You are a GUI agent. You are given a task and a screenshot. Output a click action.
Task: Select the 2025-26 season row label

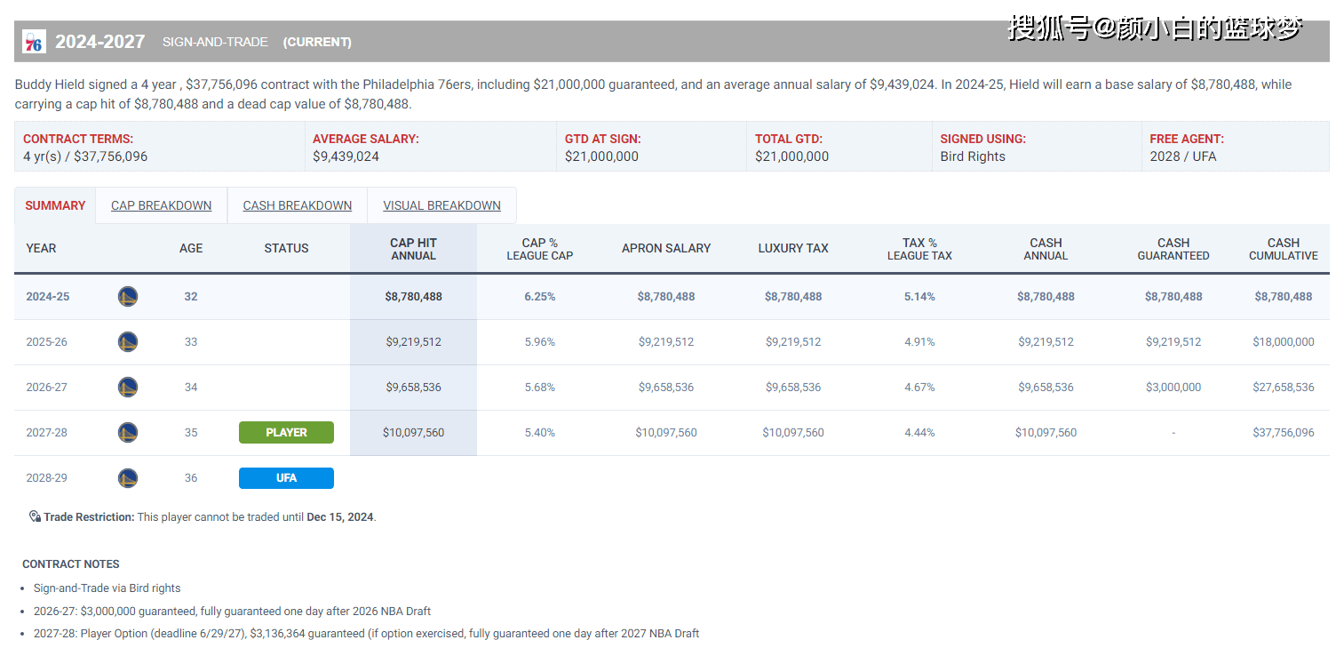[x=47, y=342]
